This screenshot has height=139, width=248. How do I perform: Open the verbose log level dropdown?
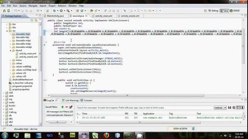[x=220, y=108]
